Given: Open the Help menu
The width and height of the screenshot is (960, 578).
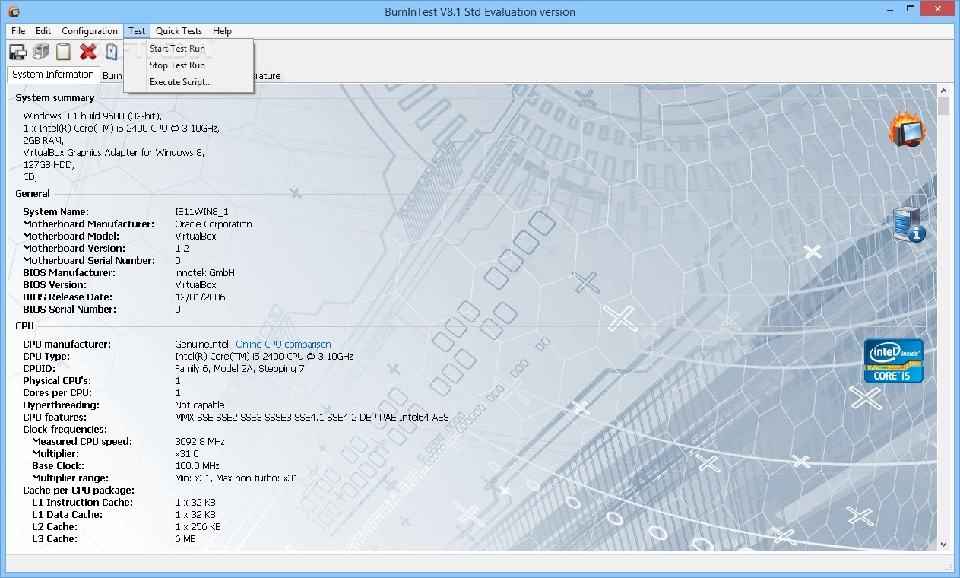Looking at the screenshot, I should [x=222, y=31].
